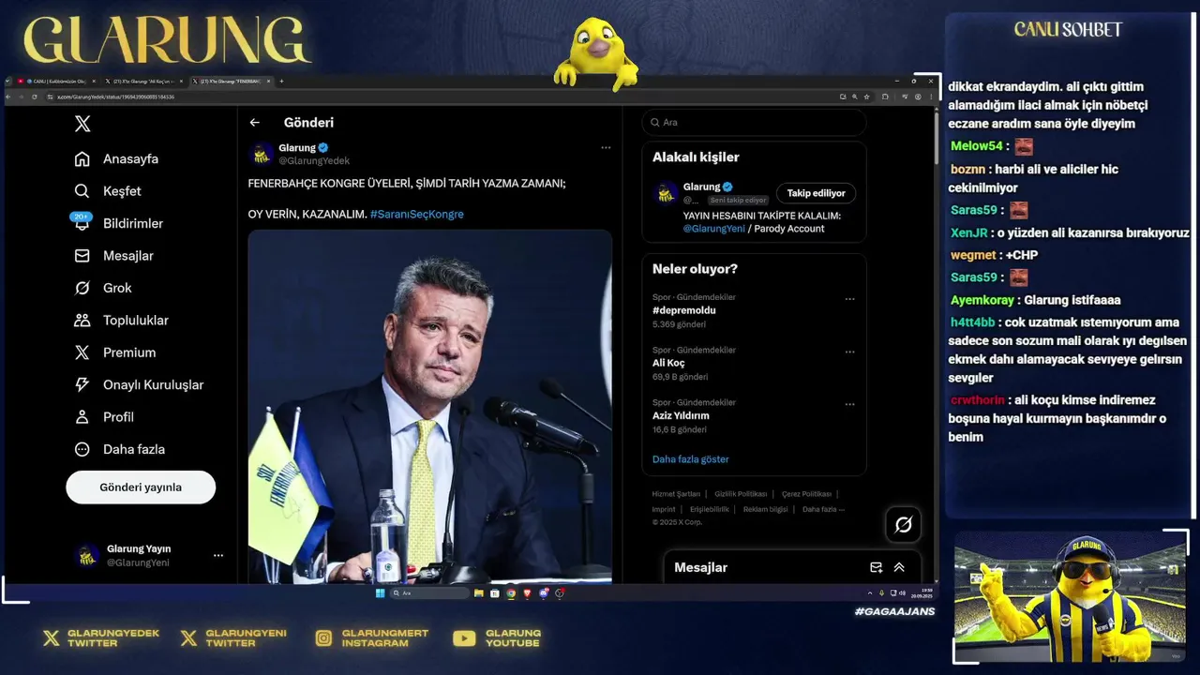Image resolution: width=1200 pixels, height=675 pixels.
Task: Expand Daha fazla menu in sidebar
Action: (x=119, y=449)
